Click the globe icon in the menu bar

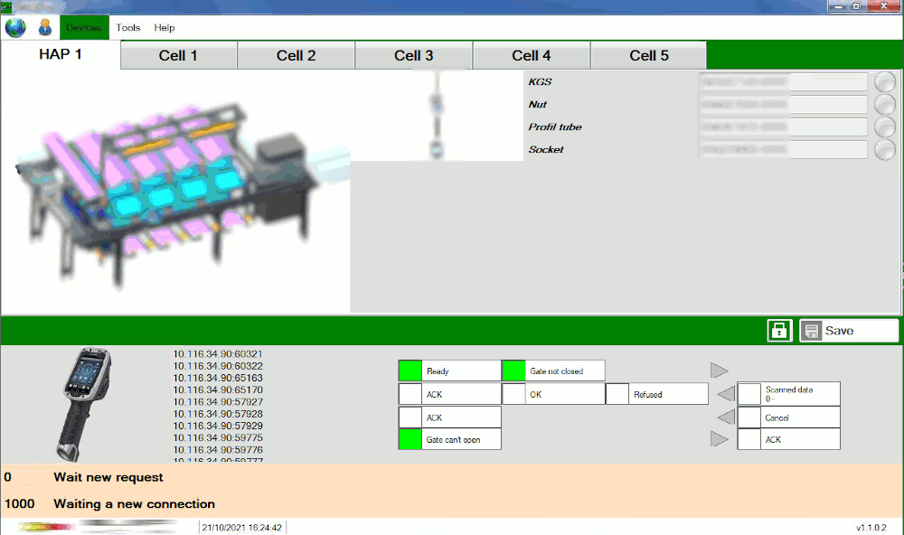click(15, 28)
